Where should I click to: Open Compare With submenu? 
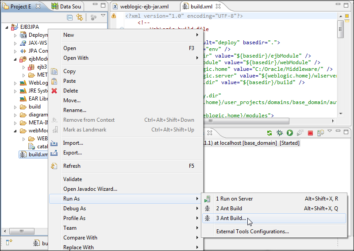coord(126,238)
